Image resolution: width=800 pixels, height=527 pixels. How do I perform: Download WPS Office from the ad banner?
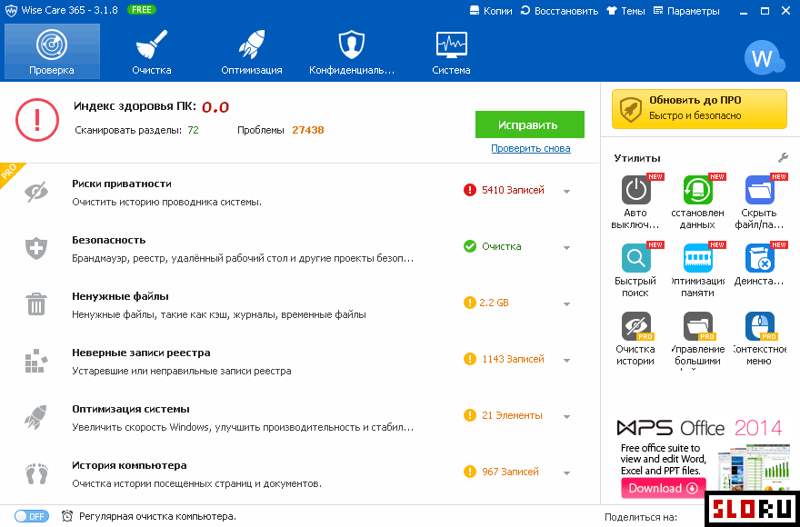(664, 488)
